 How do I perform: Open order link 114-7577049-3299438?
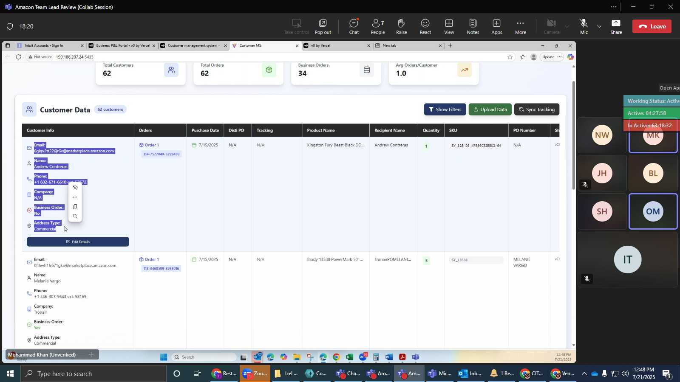coord(161,154)
